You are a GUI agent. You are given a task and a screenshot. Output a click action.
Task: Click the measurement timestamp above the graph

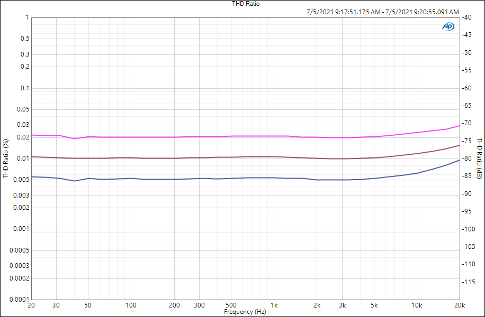(382, 12)
